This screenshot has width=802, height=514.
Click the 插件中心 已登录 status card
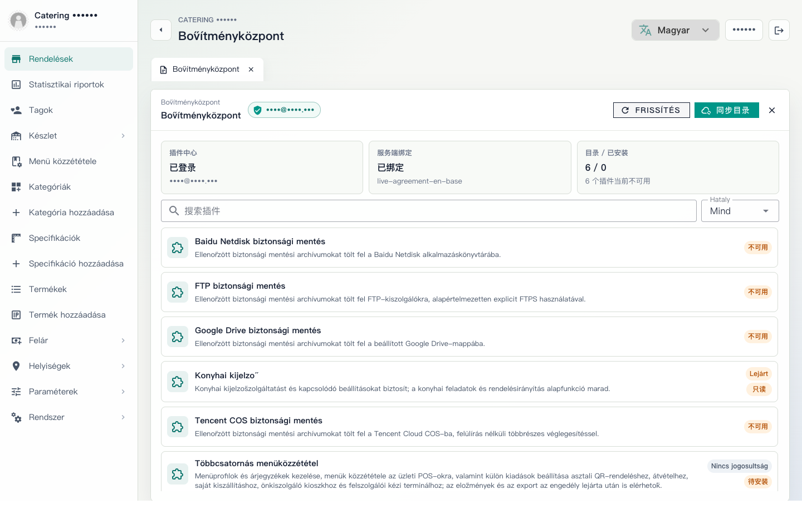(x=262, y=167)
